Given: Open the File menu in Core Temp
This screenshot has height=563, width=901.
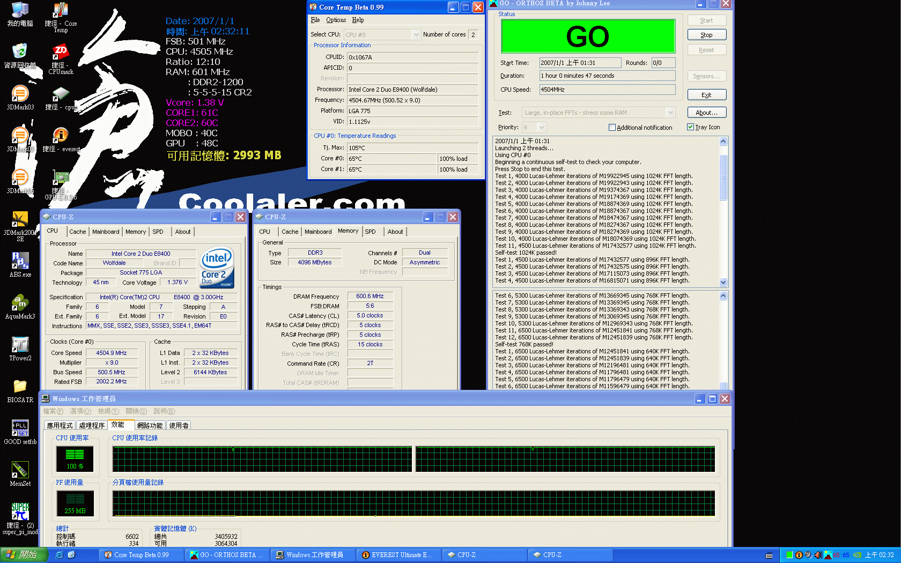Looking at the screenshot, I should 315,20.
